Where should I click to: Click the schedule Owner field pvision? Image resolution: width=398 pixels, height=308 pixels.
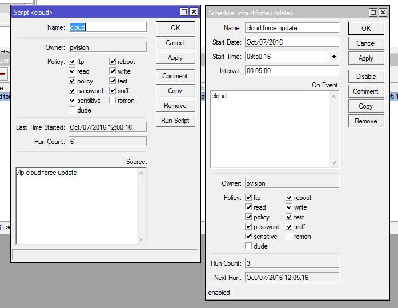(x=292, y=183)
